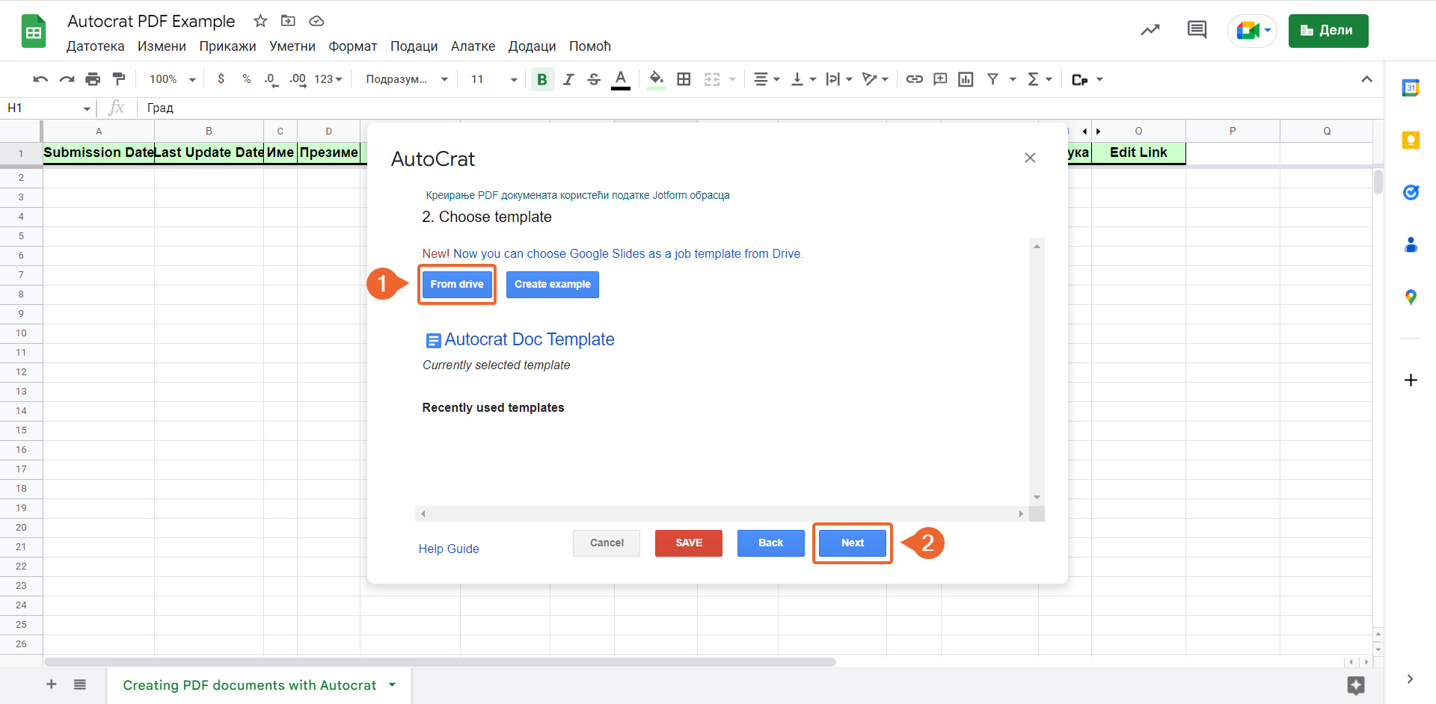Move document to a folder
This screenshot has height=704, width=1436.
click(288, 21)
